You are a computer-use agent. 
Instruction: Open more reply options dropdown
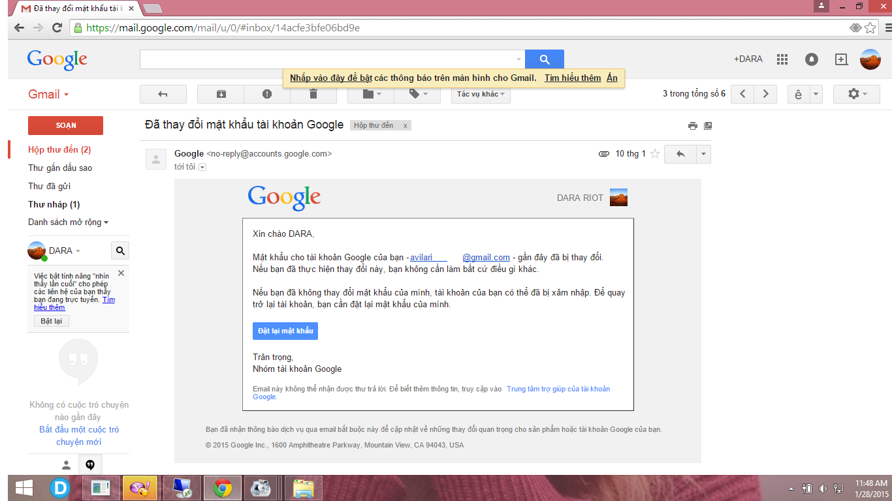tap(703, 154)
